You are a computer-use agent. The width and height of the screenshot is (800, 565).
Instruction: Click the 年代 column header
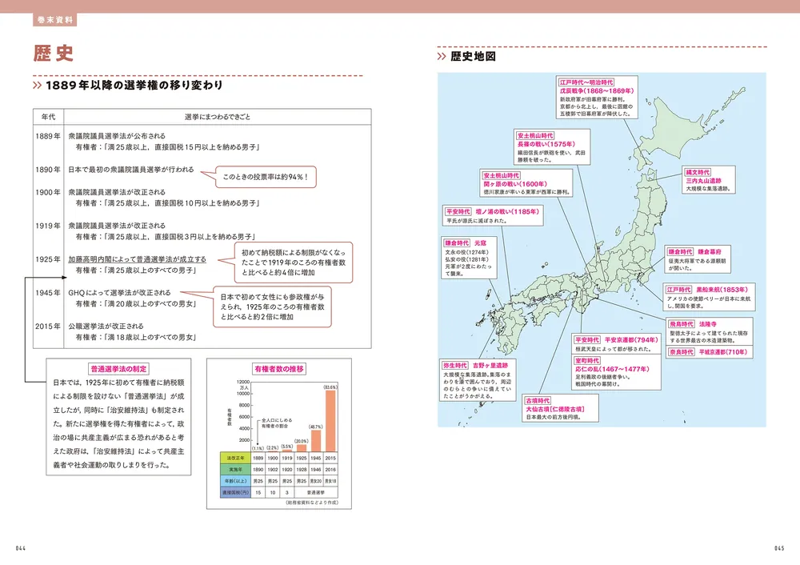click(49, 117)
